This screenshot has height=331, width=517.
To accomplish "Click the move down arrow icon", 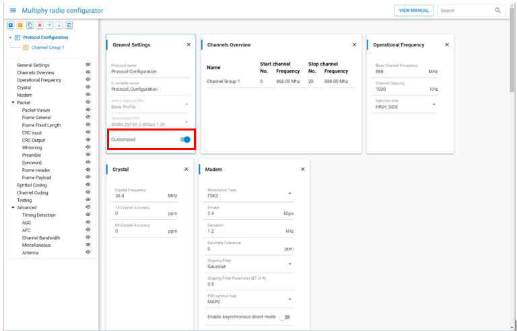I will pyautogui.click(x=59, y=25).
